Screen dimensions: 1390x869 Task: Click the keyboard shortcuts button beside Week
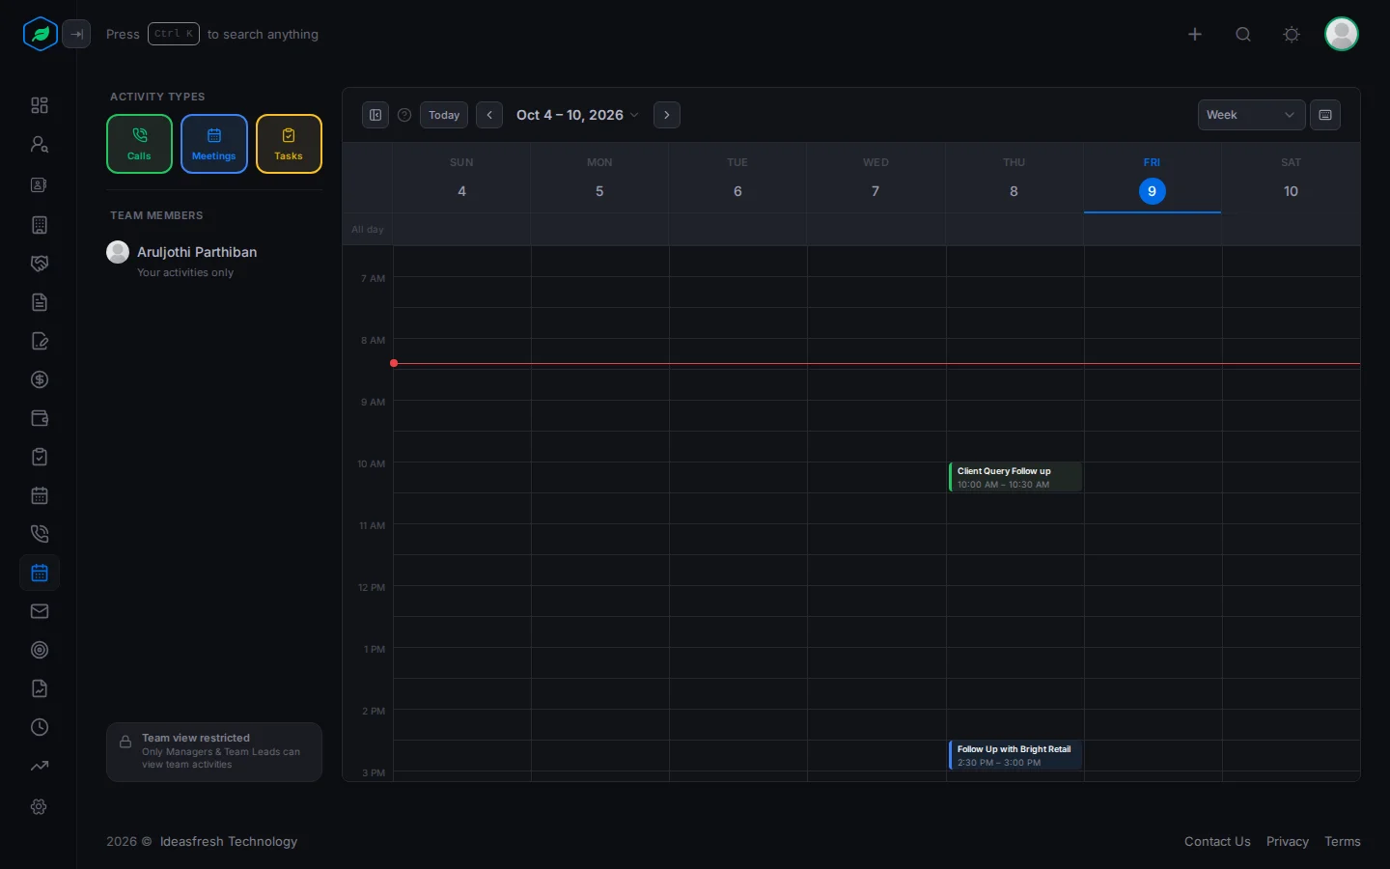click(x=1325, y=115)
